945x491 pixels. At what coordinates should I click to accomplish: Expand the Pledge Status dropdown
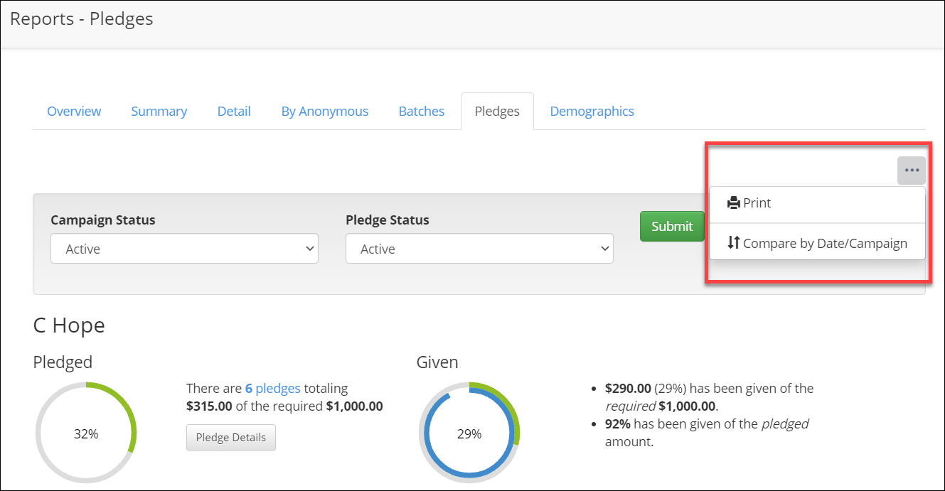point(479,249)
